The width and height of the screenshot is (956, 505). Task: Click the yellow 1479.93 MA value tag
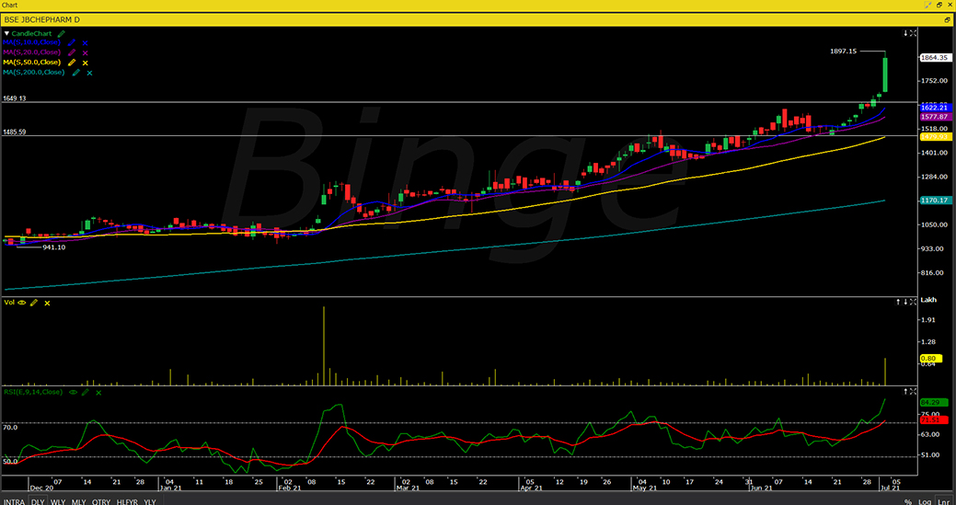(x=935, y=137)
